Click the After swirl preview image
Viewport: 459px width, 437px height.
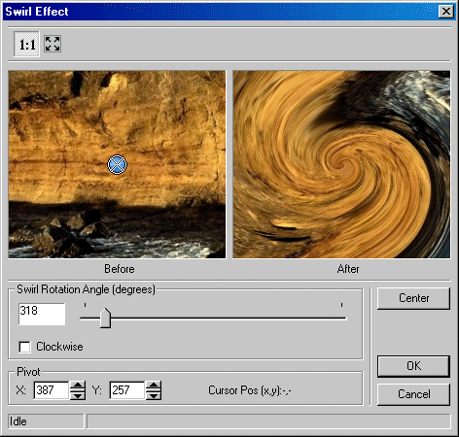point(341,164)
